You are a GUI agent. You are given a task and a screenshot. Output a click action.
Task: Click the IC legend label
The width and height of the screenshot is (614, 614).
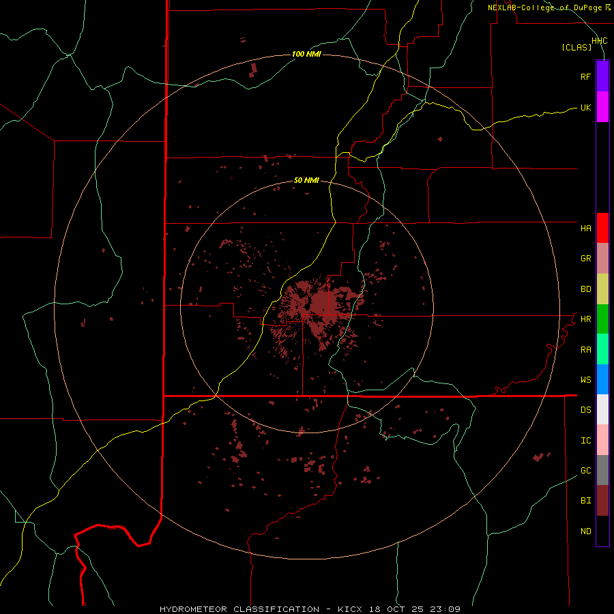(585, 441)
